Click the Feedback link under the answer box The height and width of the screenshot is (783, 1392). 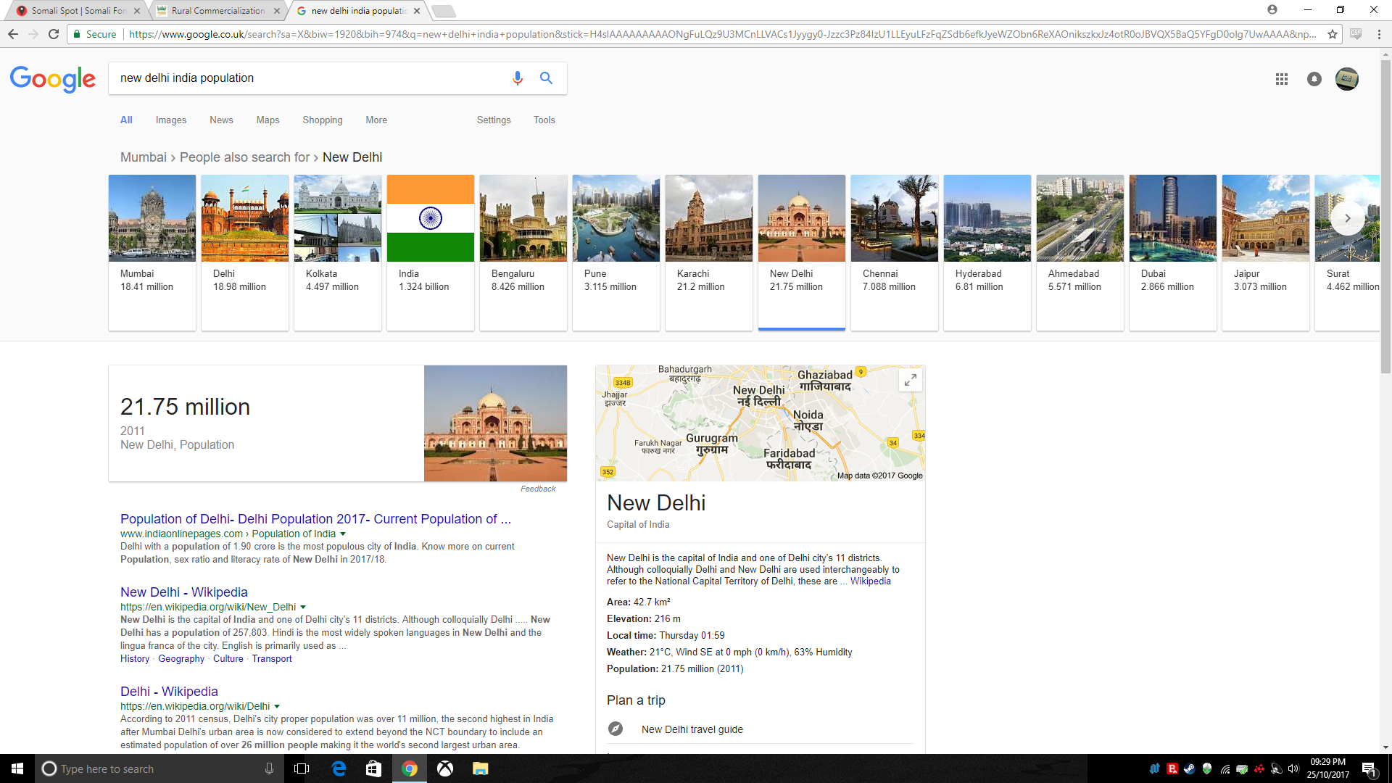538,489
